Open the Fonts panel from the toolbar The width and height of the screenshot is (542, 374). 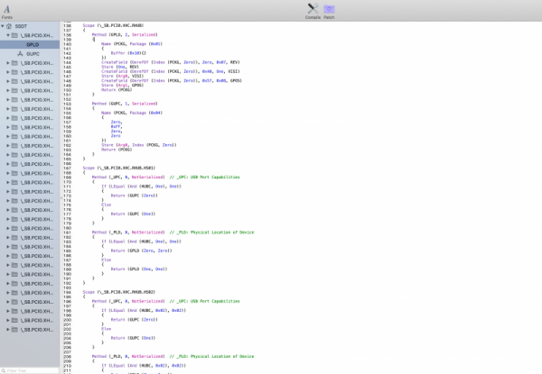pos(6,9)
